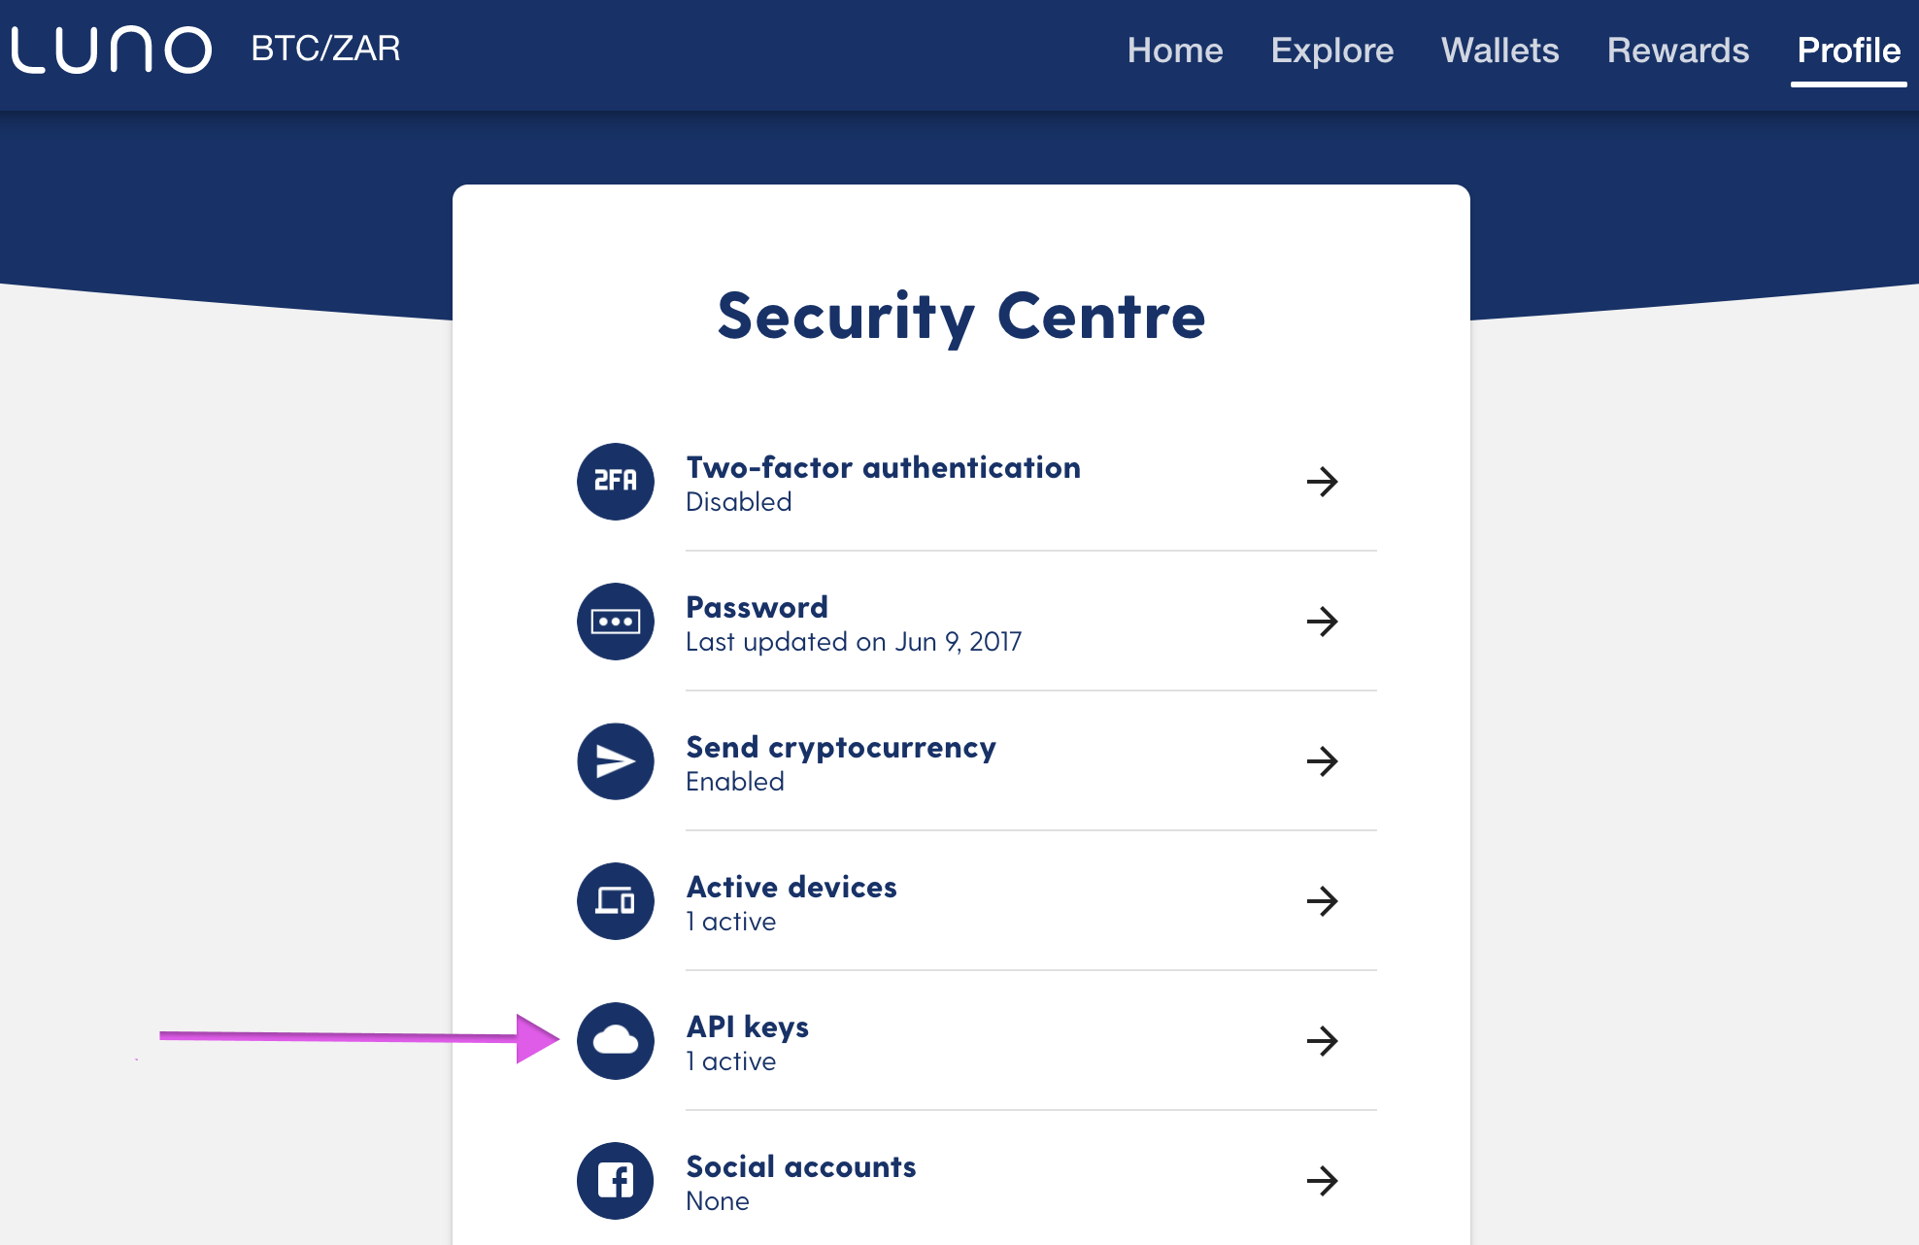Click the API keys cloud icon
Screen dimensions: 1919x1245
coord(617,1039)
